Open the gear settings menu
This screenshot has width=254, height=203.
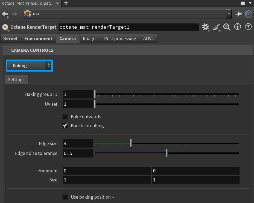pos(205,27)
